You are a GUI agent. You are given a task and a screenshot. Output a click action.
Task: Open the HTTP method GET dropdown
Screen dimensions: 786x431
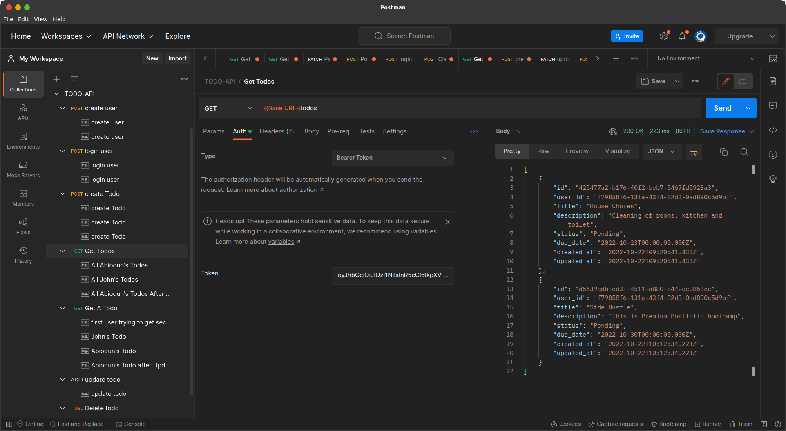point(228,108)
